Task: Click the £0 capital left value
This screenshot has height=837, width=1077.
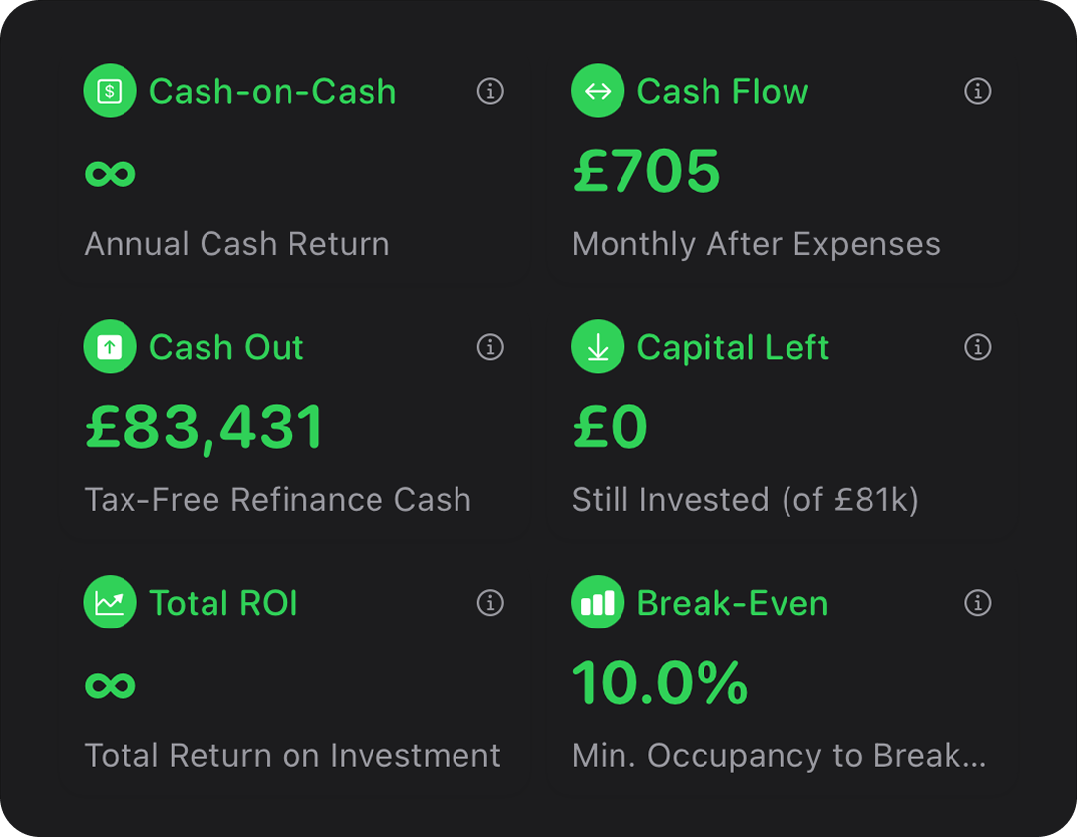Action: click(x=610, y=427)
